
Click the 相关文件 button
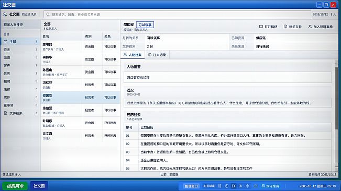point(293,27)
